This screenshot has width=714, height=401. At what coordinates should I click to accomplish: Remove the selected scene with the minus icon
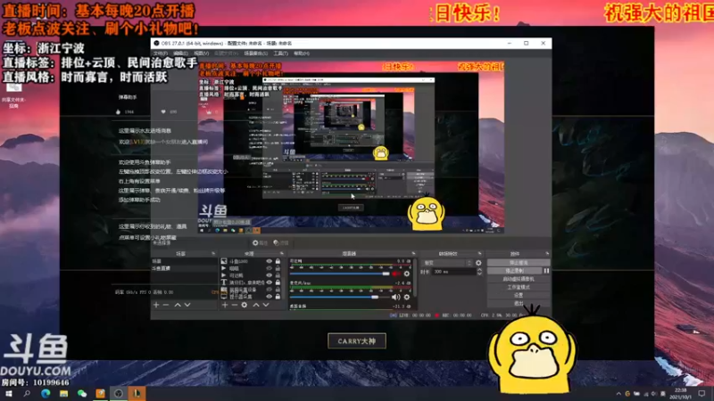[166, 305]
